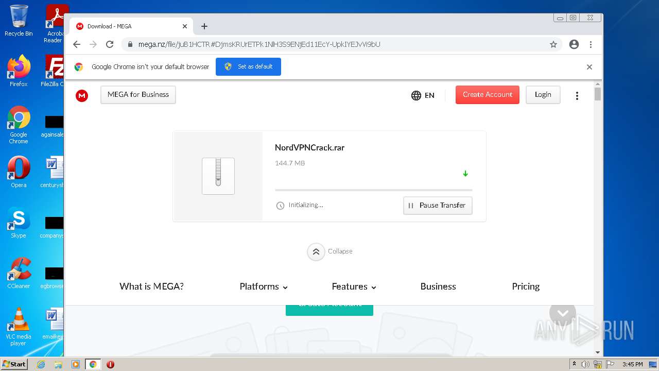Screen dimensions: 659x371
Task: Click the taskbar clock 3:45 PM
Action: click(x=632, y=364)
